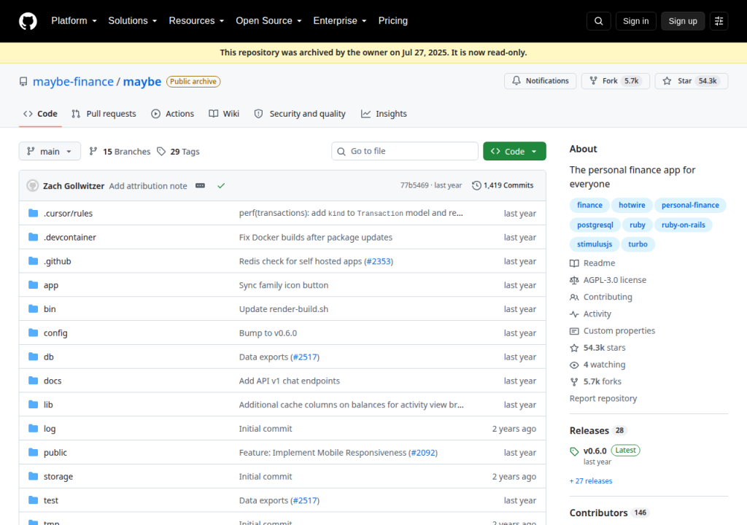Click the app folder icon
The width and height of the screenshot is (747, 525).
point(33,285)
